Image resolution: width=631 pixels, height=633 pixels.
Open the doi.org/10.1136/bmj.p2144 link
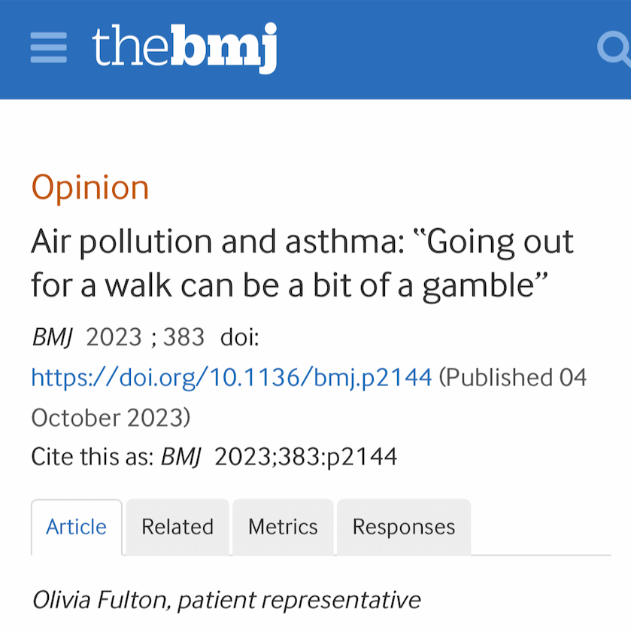click(x=232, y=376)
